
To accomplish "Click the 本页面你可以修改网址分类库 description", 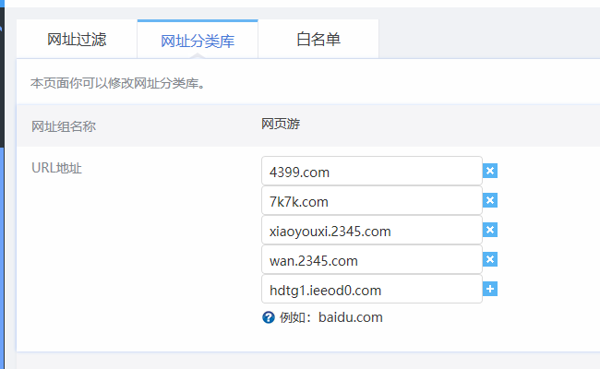I will (x=118, y=83).
